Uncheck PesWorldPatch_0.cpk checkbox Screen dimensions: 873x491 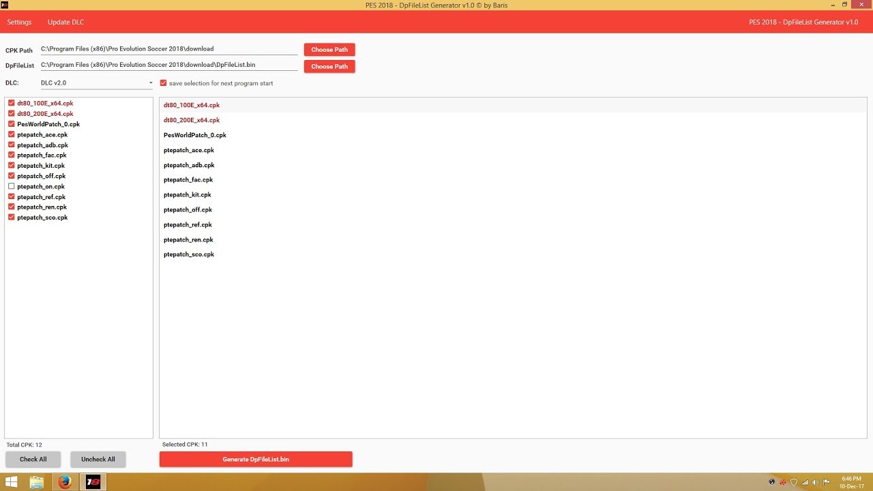12,124
